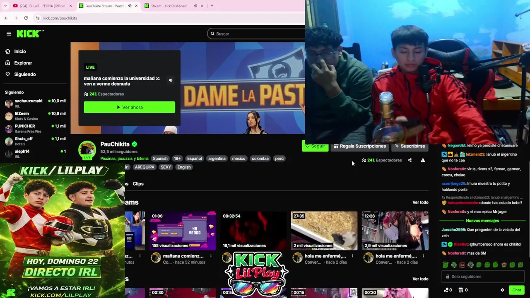
Task: Open Shuls_off channel in Siguiendo list
Action: click(x=35, y=141)
